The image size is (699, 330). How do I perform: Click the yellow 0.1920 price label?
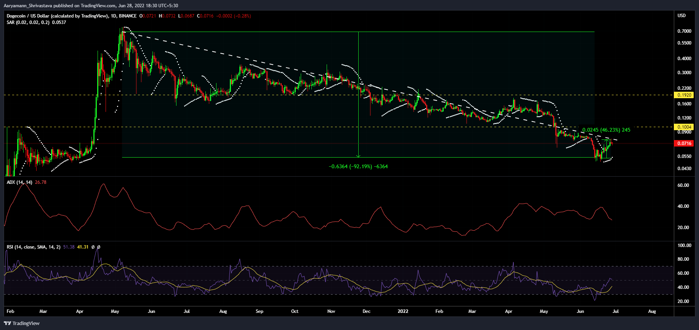[x=684, y=95]
